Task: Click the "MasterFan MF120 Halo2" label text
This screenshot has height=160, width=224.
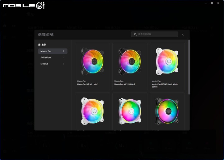Action: [x=124, y=84]
